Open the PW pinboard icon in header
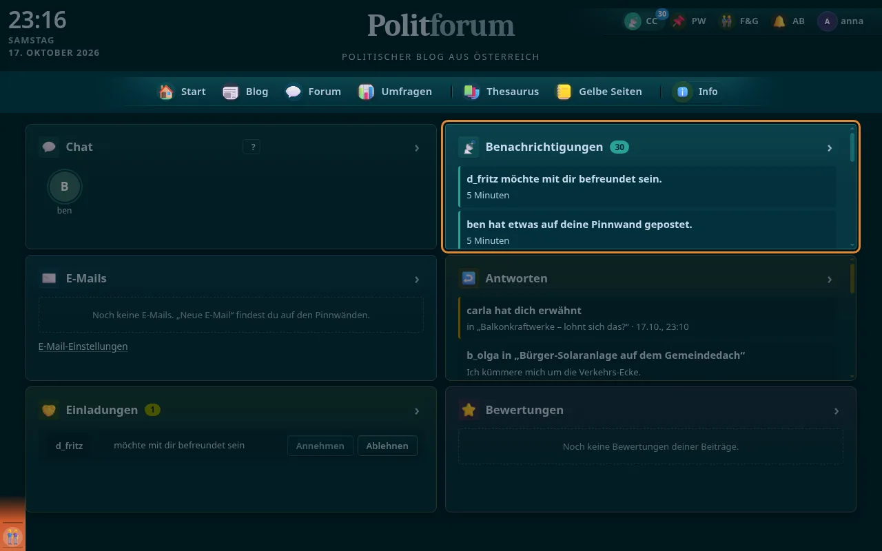Image resolution: width=882 pixels, height=551 pixels. [x=679, y=21]
